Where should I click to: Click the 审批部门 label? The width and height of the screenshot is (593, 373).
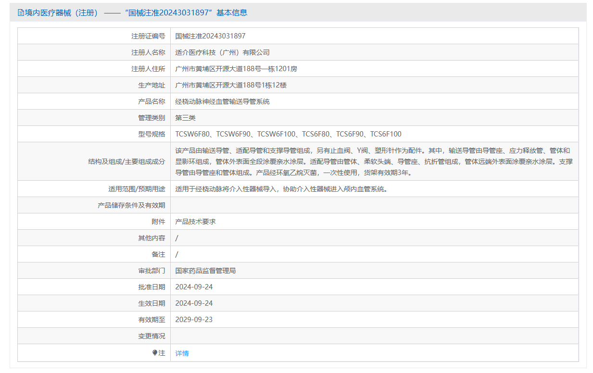pyautogui.click(x=151, y=271)
